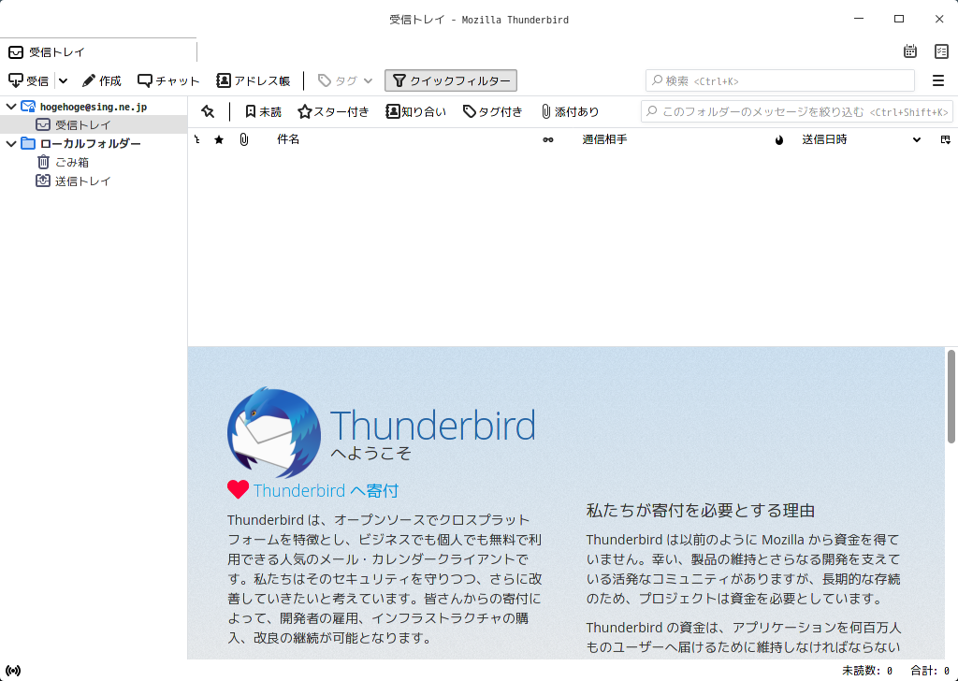Click the global 検索 search field
This screenshot has width=958, height=681.
(779, 80)
